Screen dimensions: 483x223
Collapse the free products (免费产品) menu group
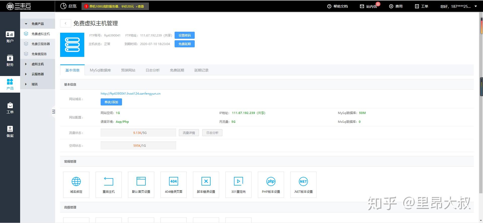pyautogui.click(x=26, y=24)
